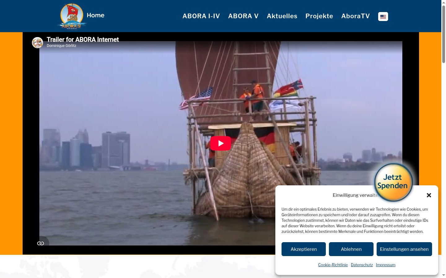Decline cookies with Ablehnen
The height and width of the screenshot is (278, 446).
[x=351, y=249]
